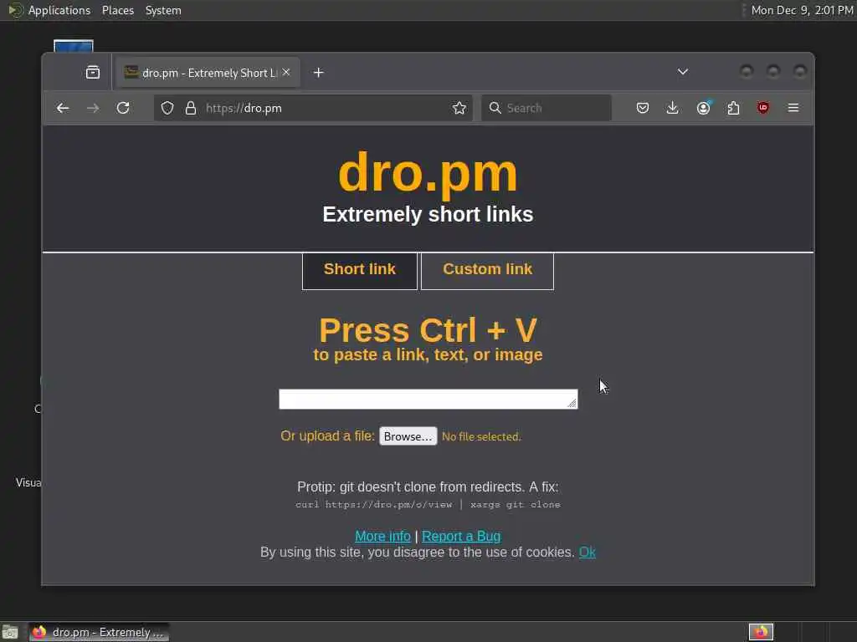Open the Extensions puzzle icon
857x642 pixels.
733,108
